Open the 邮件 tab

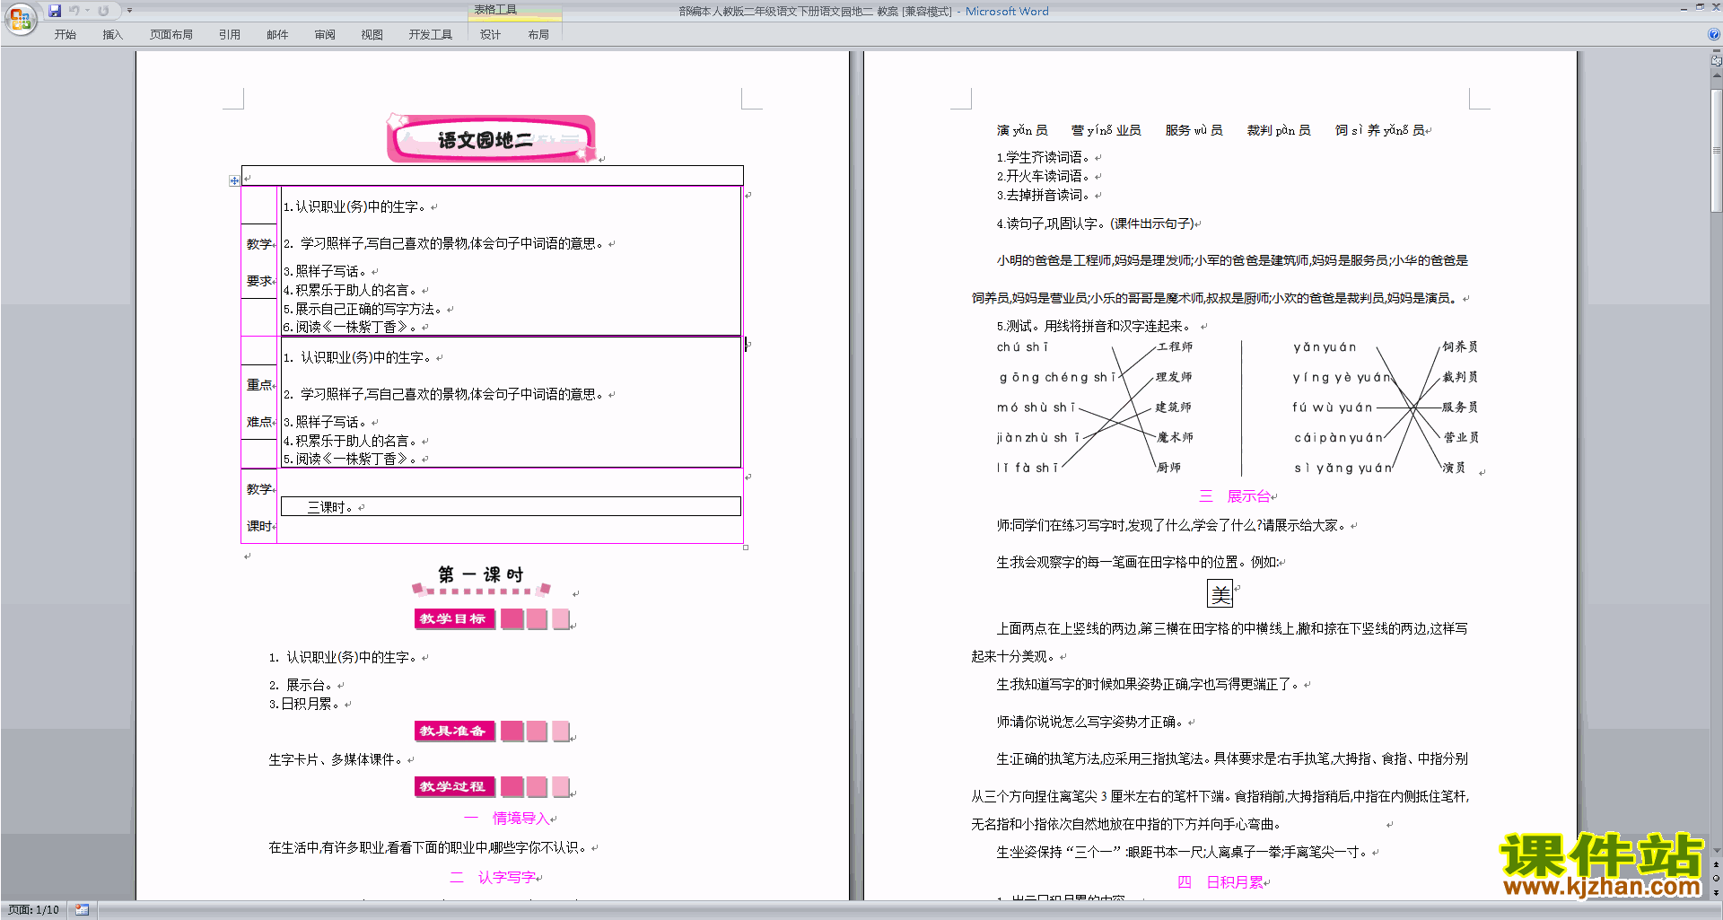click(x=277, y=34)
